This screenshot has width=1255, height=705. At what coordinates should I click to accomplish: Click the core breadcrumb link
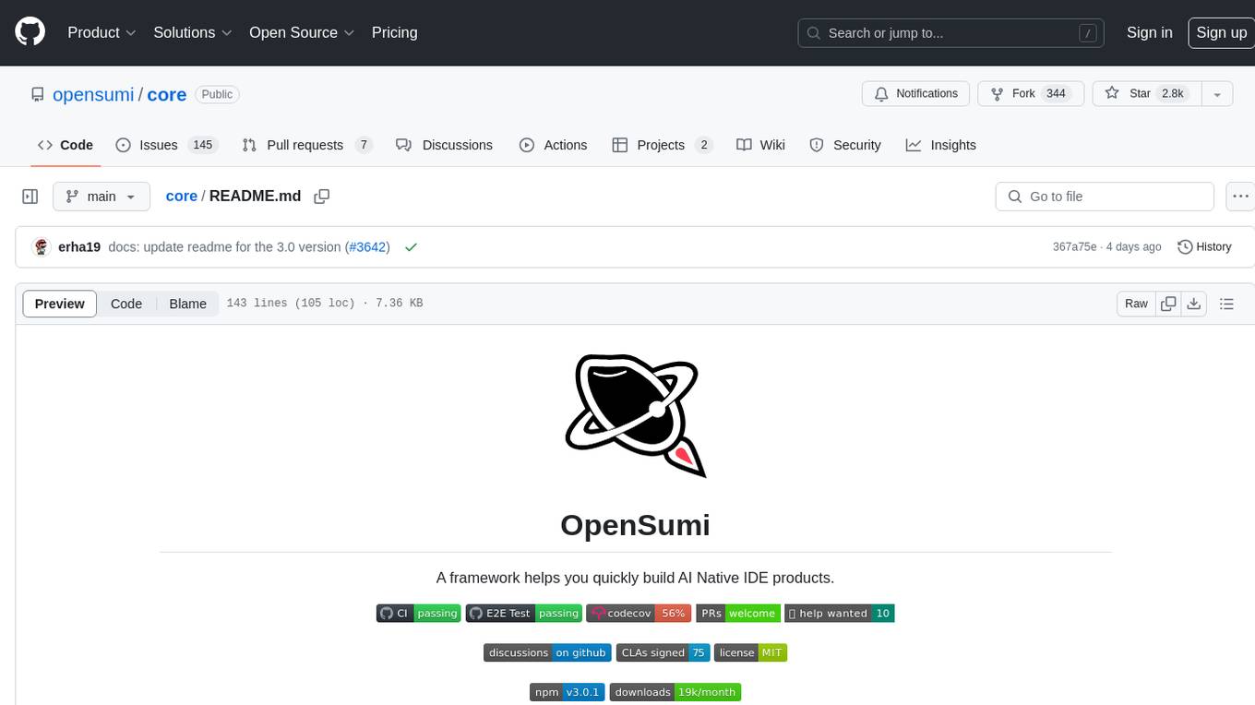pyautogui.click(x=182, y=196)
